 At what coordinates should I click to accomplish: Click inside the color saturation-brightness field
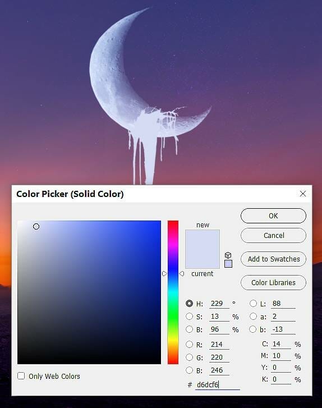(x=89, y=292)
